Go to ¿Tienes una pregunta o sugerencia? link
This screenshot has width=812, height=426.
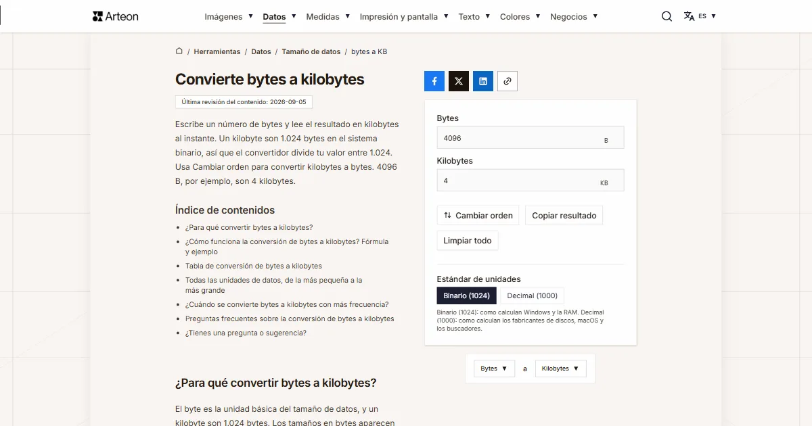tap(246, 333)
